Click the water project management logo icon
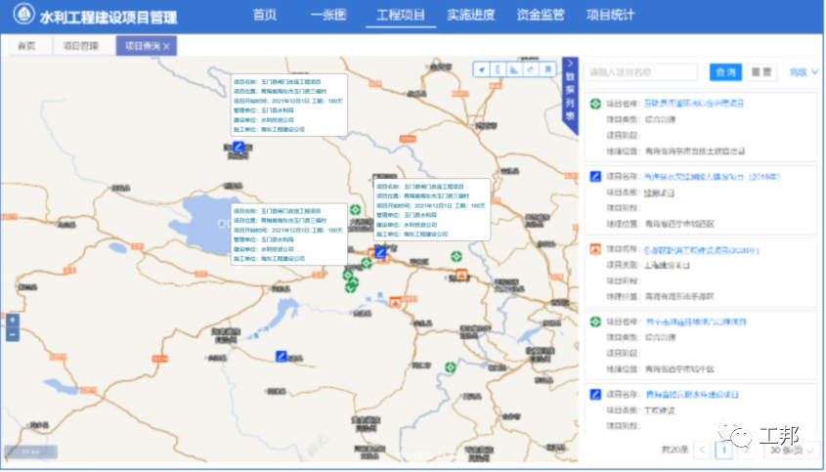The image size is (826, 472). (x=23, y=15)
